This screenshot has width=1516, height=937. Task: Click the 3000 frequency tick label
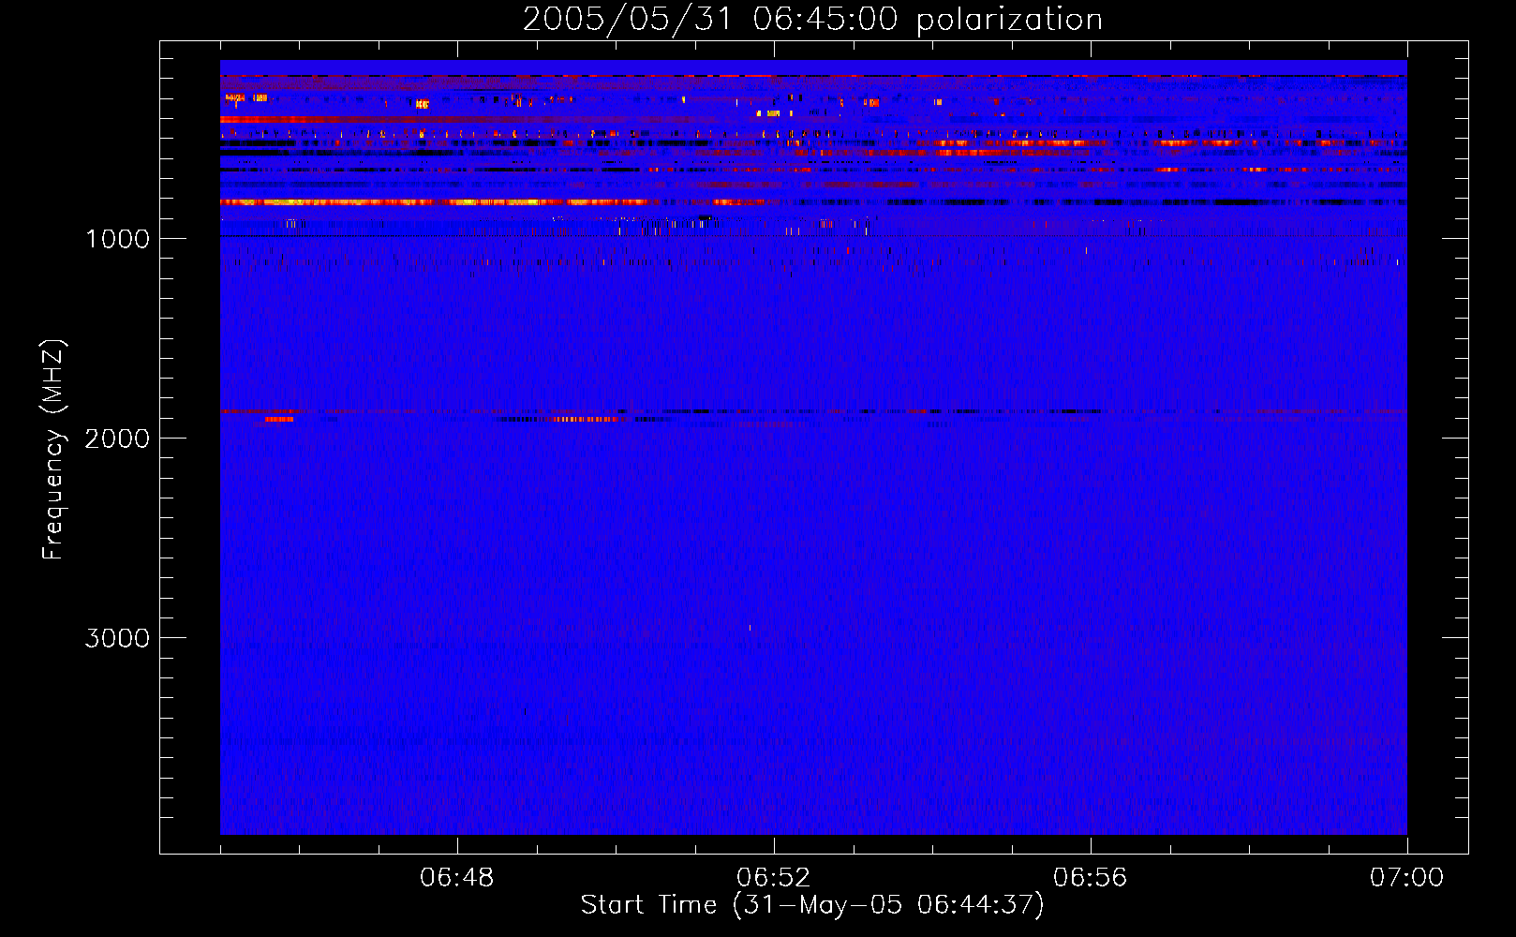click(x=117, y=638)
